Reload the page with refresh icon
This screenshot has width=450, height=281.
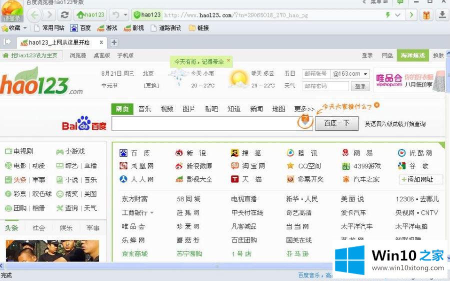click(65, 15)
